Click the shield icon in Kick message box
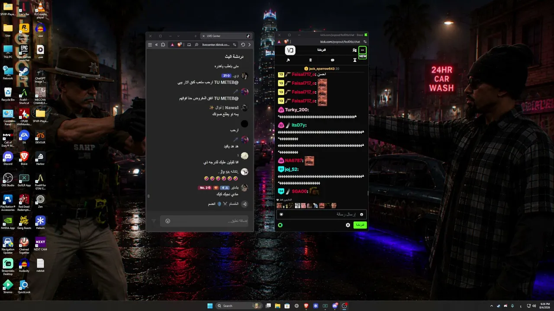Viewport: 554px width, 311px height. click(281, 214)
